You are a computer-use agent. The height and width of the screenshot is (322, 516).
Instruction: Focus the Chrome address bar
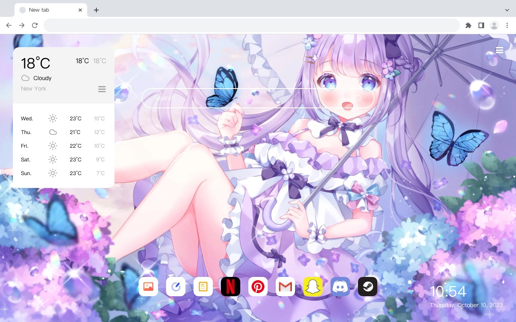(x=252, y=25)
